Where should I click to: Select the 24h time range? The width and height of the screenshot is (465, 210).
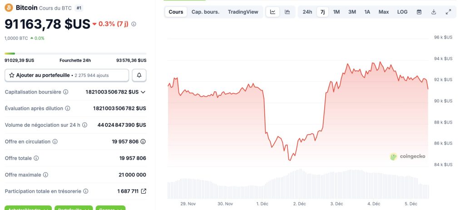pyautogui.click(x=307, y=12)
